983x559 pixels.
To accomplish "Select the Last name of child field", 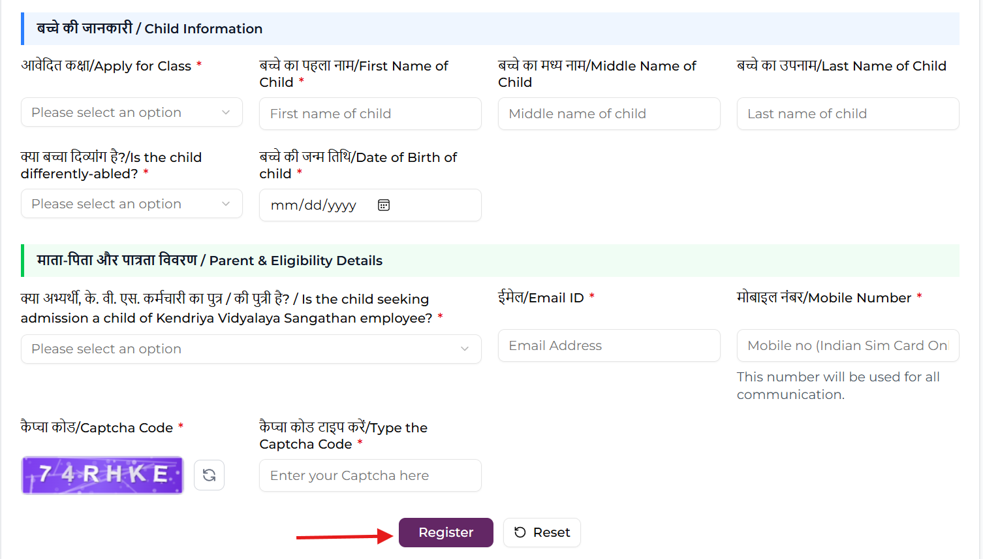I will click(x=848, y=114).
